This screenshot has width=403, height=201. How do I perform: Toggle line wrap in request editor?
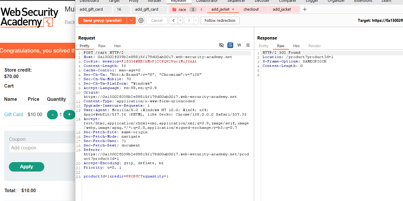(230, 45)
